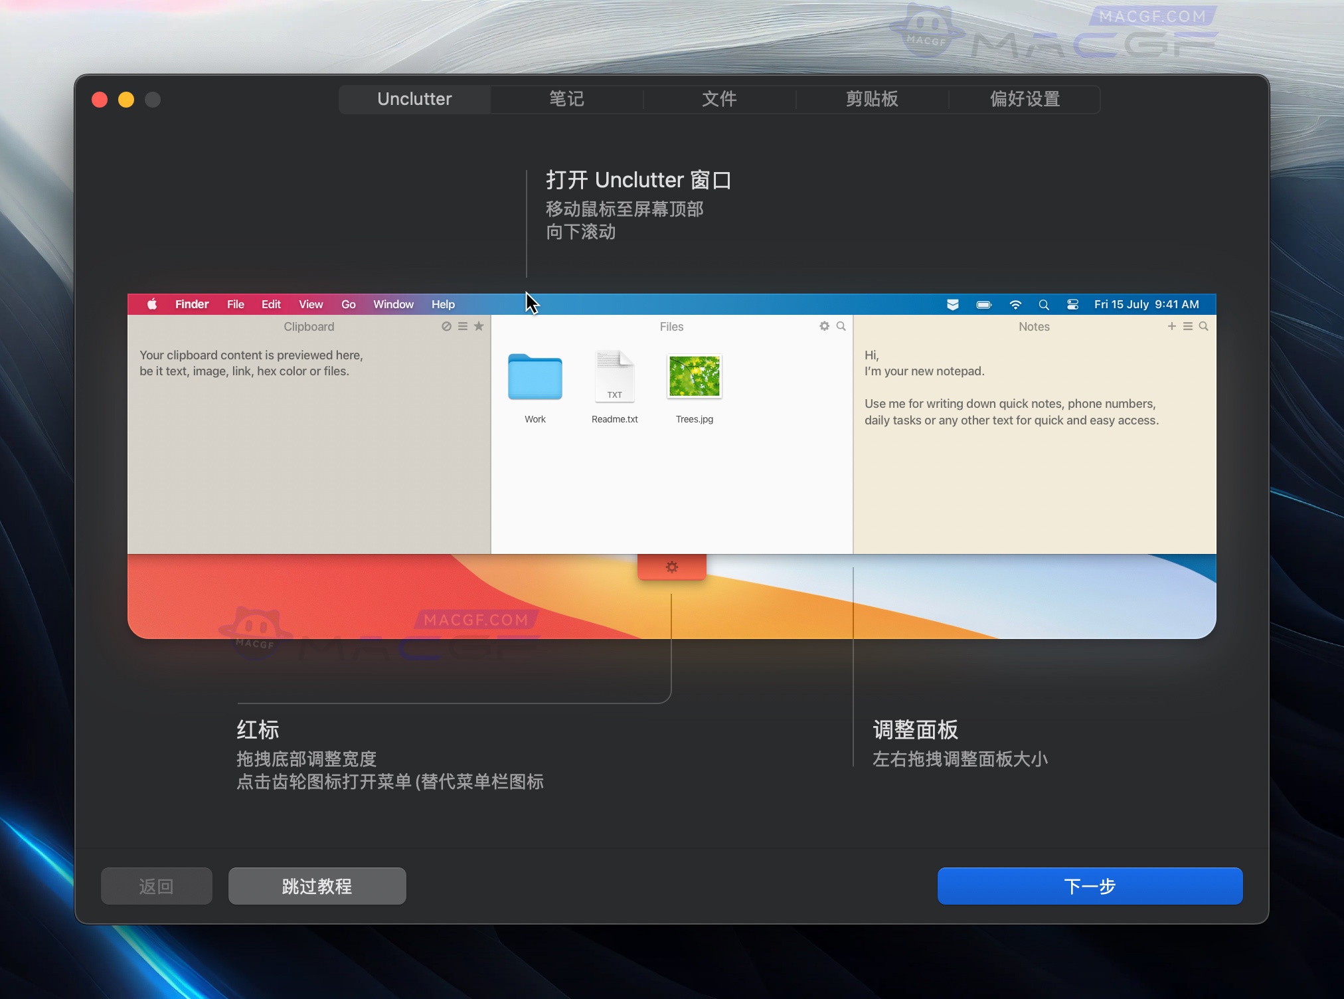
Task: Open the Work folder in Files
Action: (x=534, y=377)
